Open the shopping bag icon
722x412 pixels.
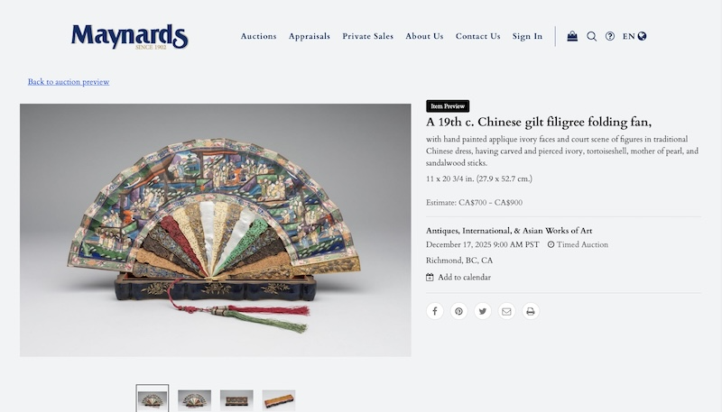[572, 36]
